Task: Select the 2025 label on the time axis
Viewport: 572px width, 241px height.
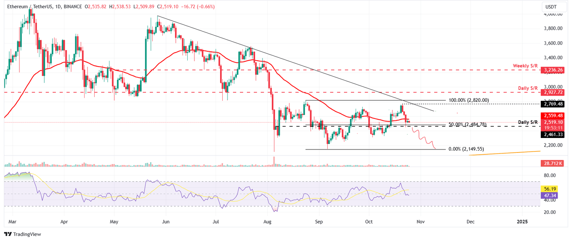Action: (x=522, y=221)
